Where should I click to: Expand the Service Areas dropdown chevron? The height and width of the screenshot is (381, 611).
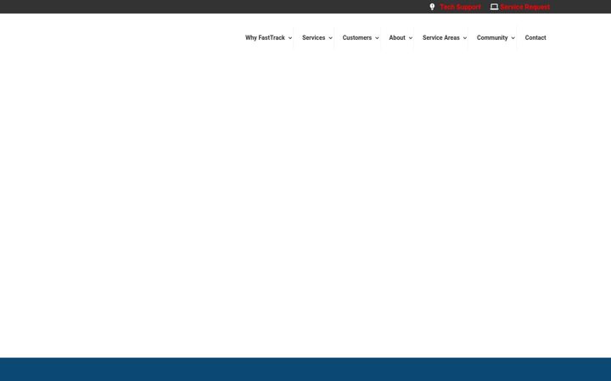click(465, 38)
